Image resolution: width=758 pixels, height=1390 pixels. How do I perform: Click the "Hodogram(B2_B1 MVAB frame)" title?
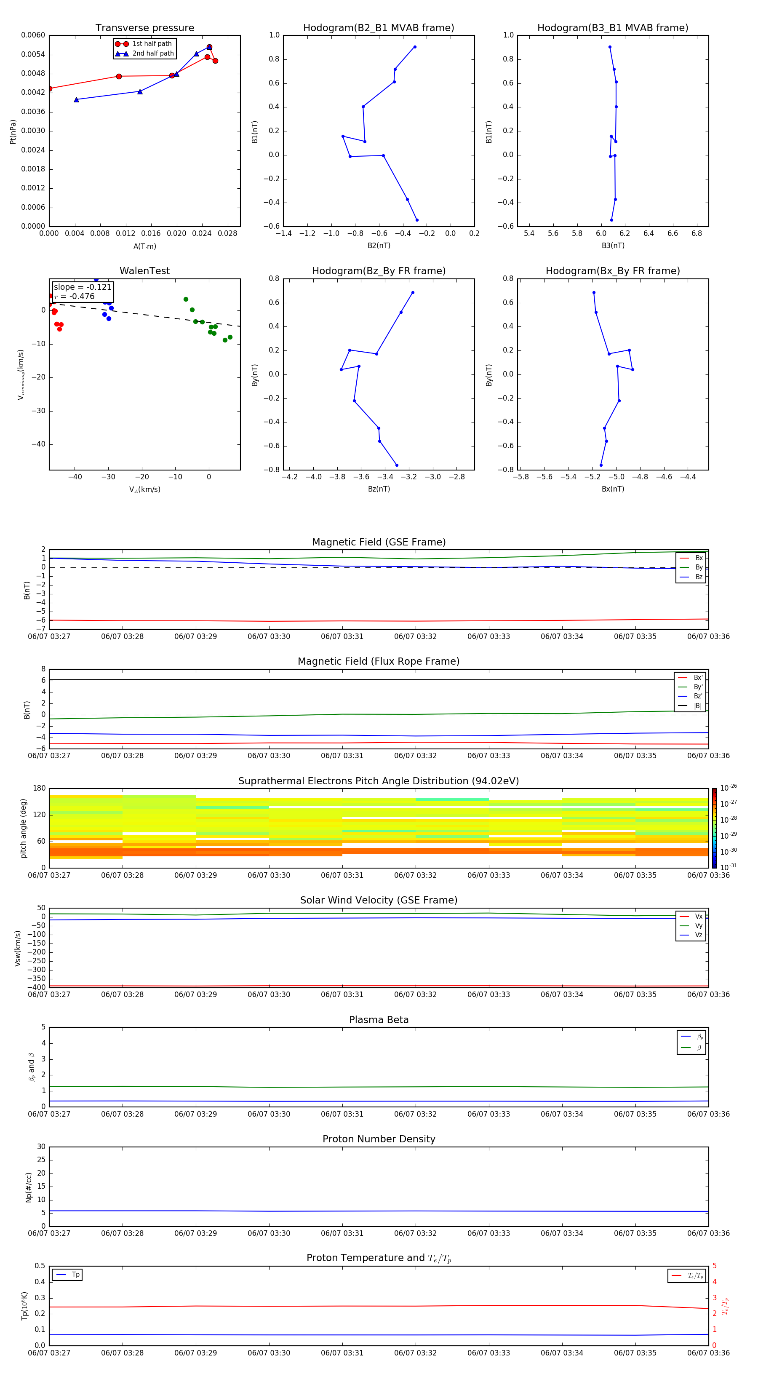click(x=379, y=28)
